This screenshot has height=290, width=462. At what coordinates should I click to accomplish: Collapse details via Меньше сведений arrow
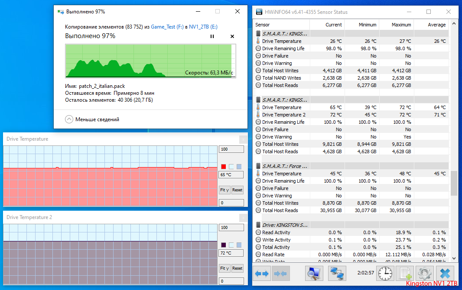pyautogui.click(x=69, y=119)
